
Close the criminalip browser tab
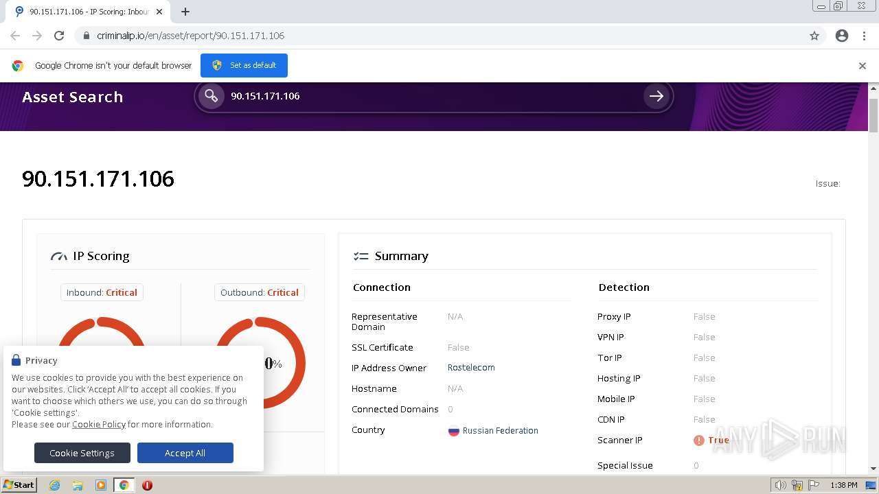point(159,12)
